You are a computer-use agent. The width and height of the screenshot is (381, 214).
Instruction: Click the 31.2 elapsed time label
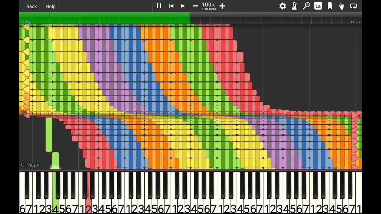click(24, 22)
